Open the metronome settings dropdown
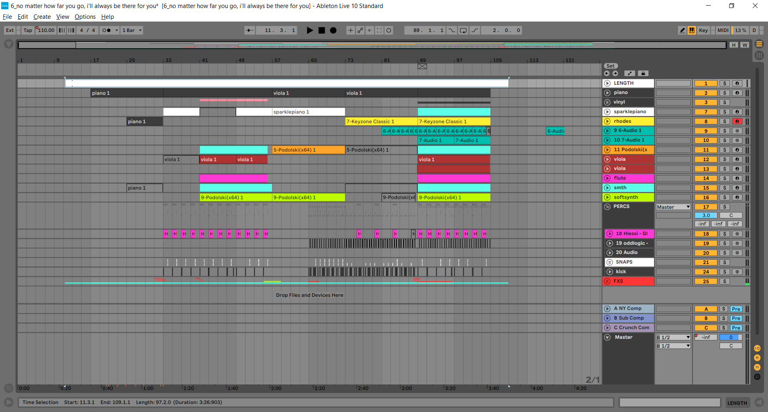 tap(117, 30)
